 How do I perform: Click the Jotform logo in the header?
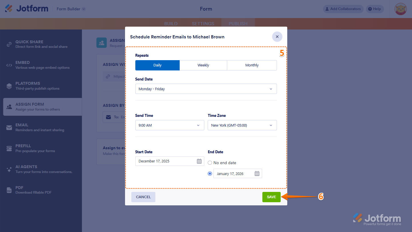click(x=26, y=8)
